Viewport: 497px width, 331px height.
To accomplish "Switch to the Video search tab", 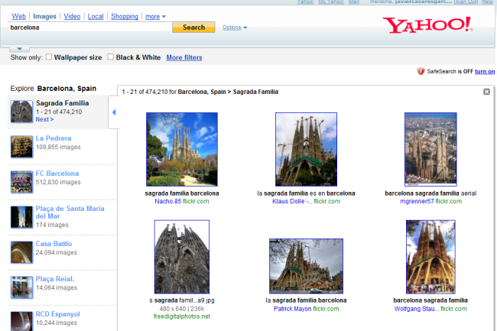I will 72,16.
